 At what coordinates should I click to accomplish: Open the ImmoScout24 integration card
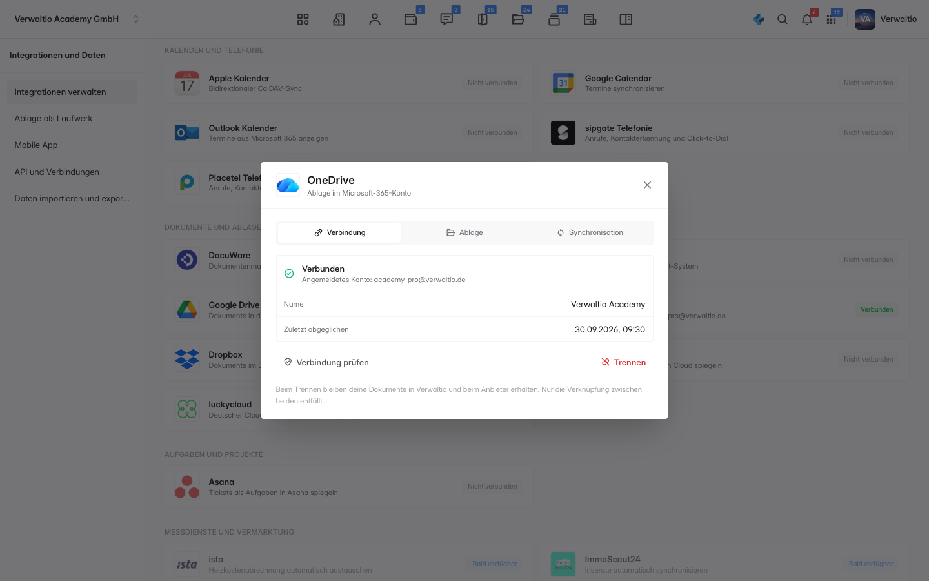coord(725,564)
